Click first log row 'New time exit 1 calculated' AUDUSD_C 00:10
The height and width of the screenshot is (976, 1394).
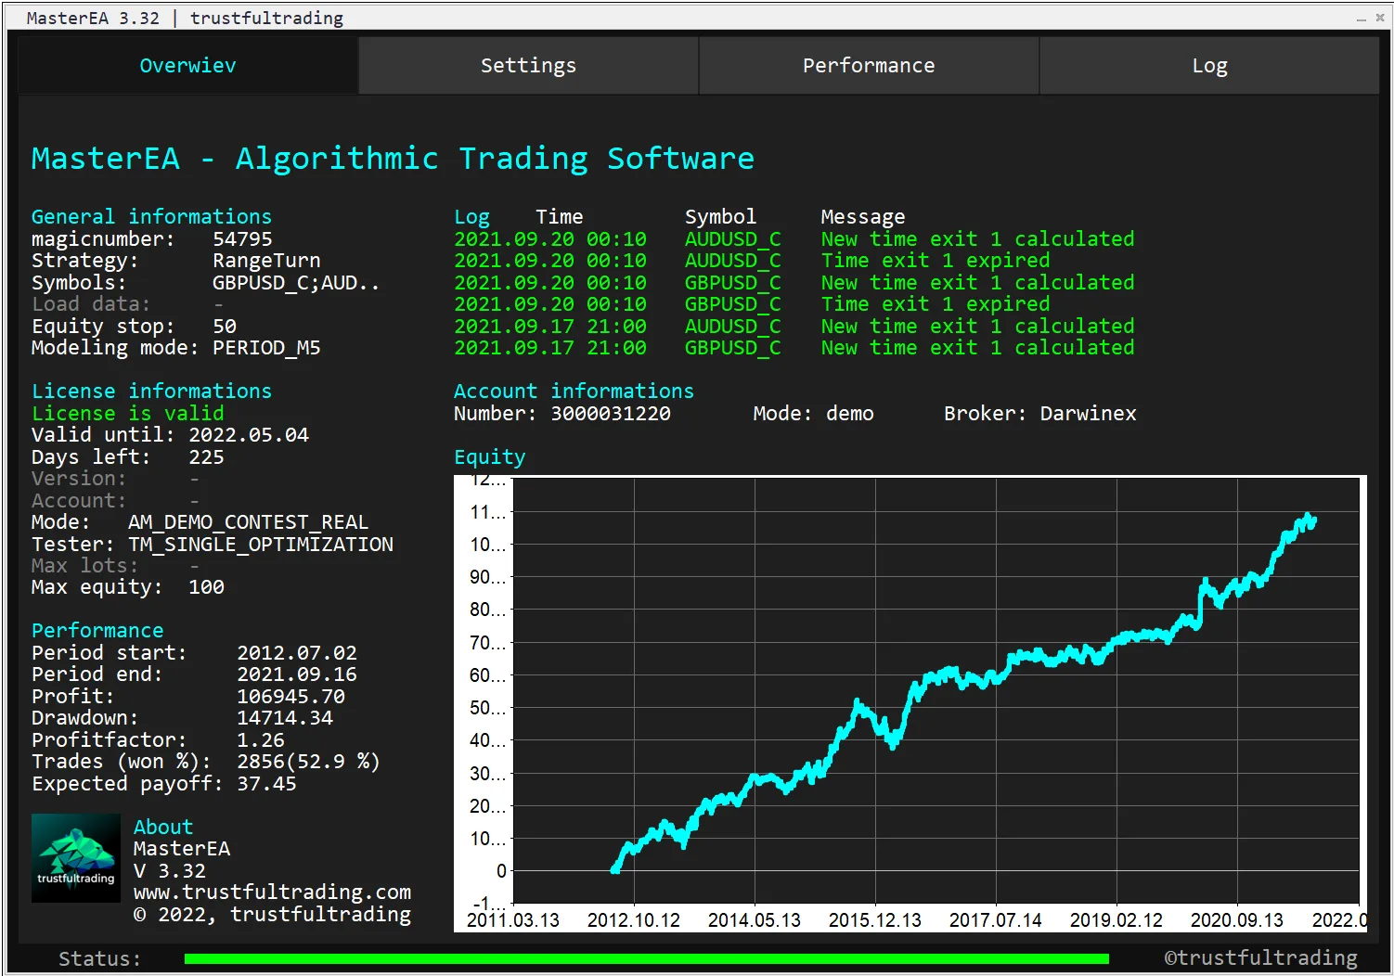794,239
